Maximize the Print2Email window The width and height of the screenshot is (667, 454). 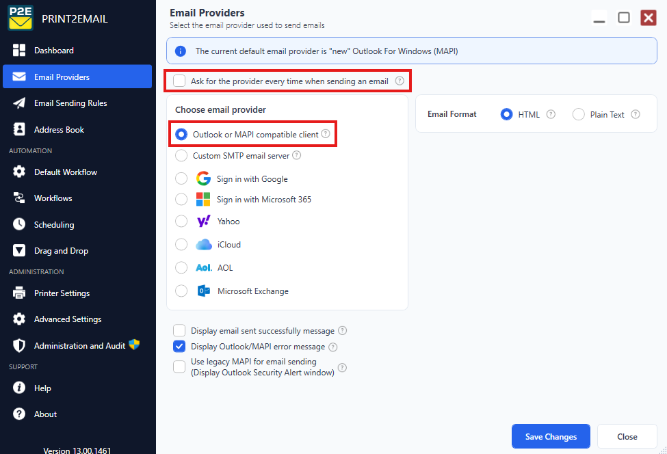point(624,18)
